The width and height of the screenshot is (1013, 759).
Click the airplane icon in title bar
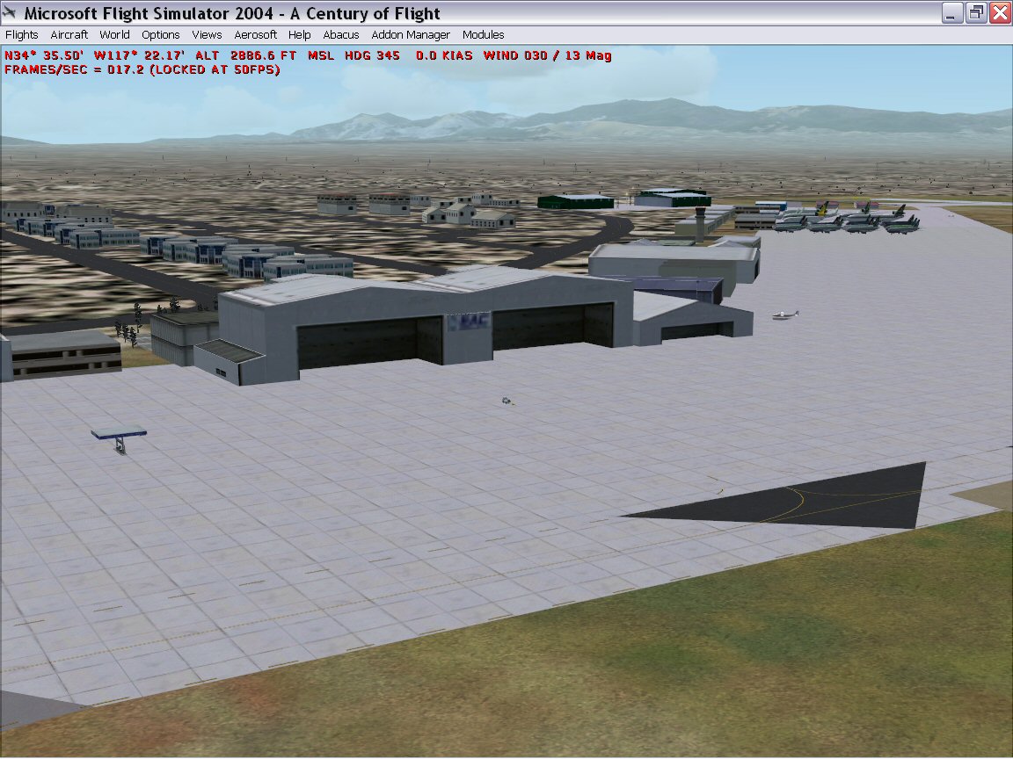pos(10,12)
